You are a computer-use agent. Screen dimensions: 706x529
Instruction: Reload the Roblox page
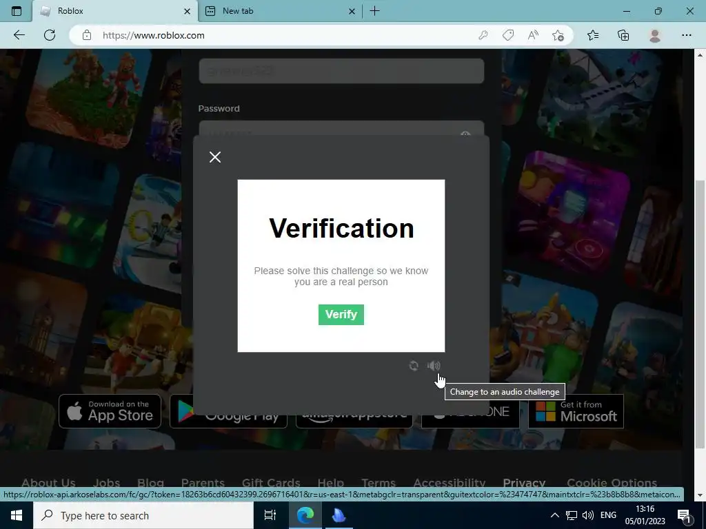tap(50, 35)
